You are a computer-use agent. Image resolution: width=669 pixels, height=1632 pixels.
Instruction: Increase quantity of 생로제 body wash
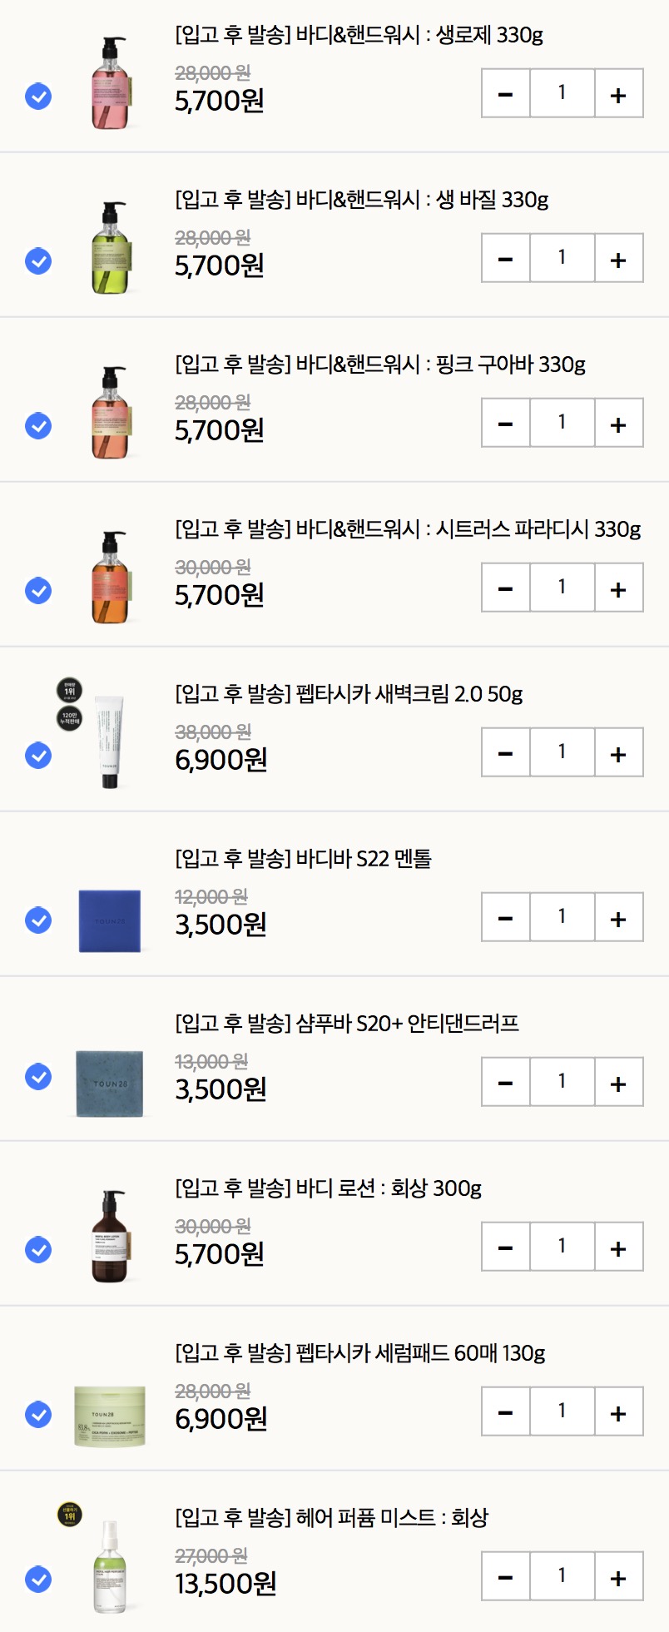pos(618,94)
